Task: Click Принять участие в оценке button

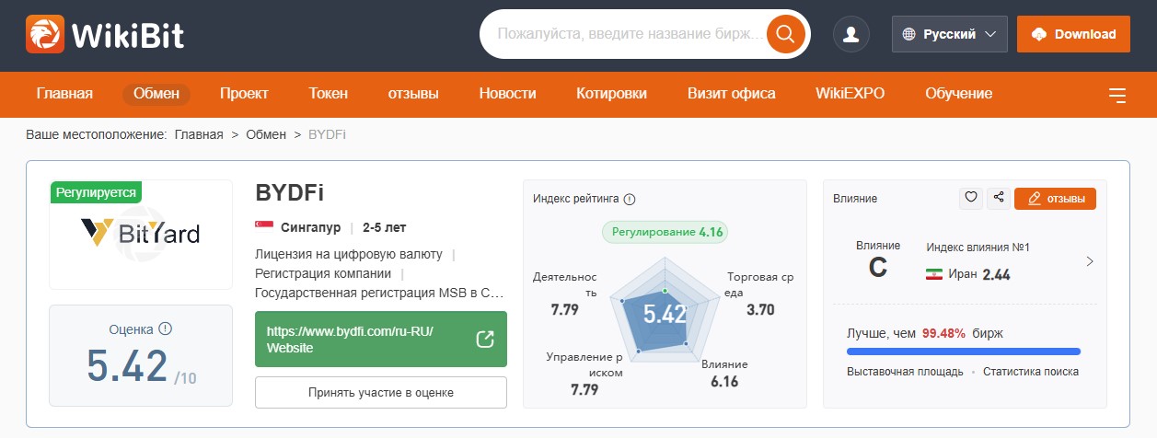Action: pos(381,392)
